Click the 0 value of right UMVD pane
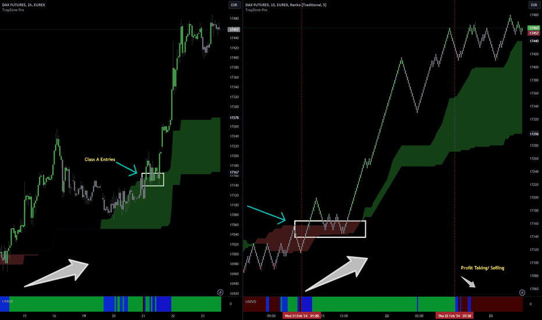This screenshot has height=320, width=542. (x=530, y=304)
